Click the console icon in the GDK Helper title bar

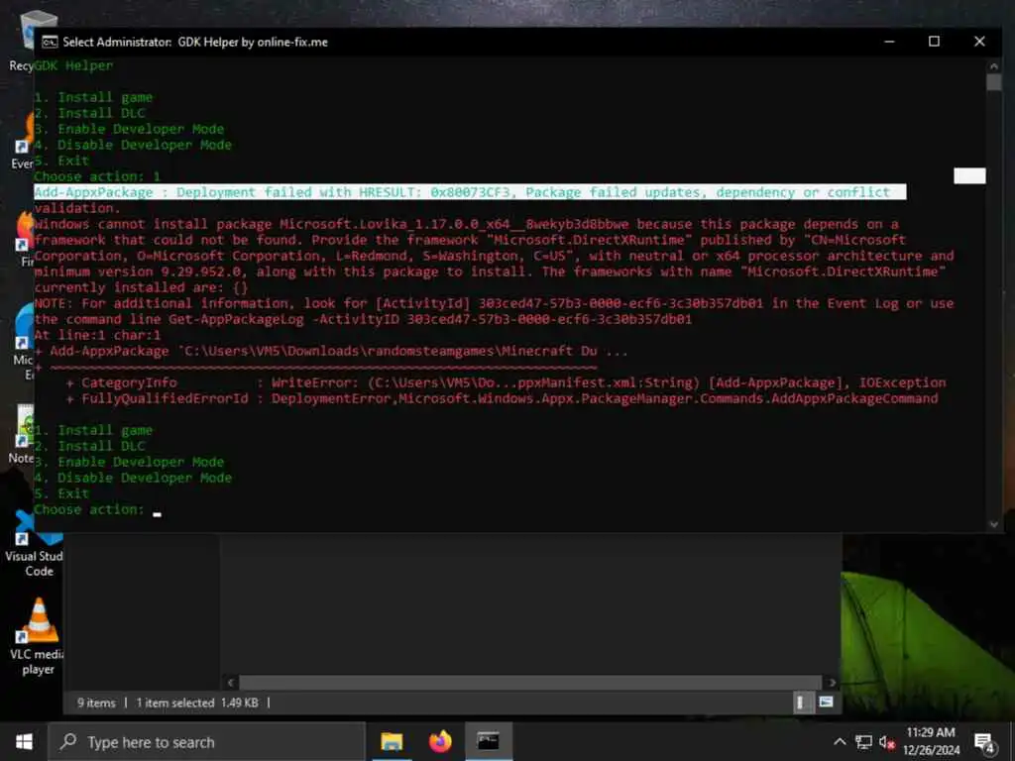click(x=50, y=42)
